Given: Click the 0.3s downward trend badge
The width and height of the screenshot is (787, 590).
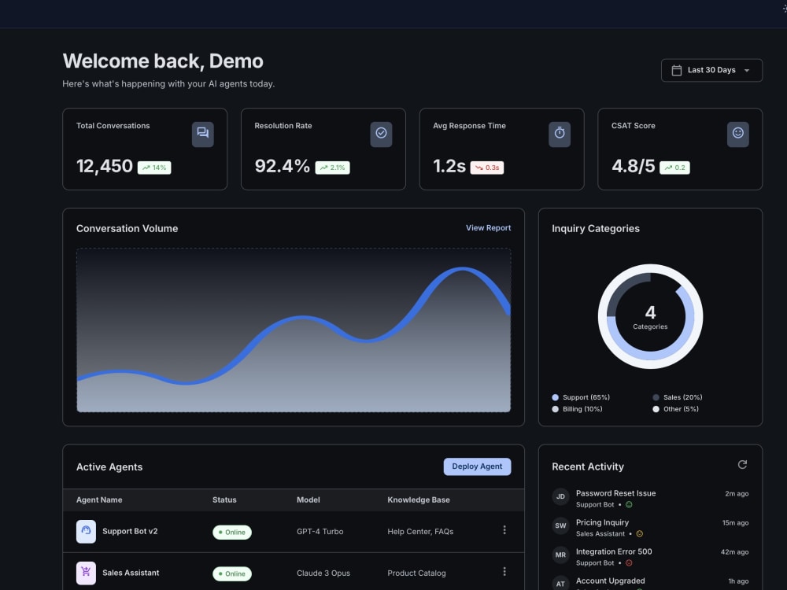Looking at the screenshot, I should [x=487, y=168].
